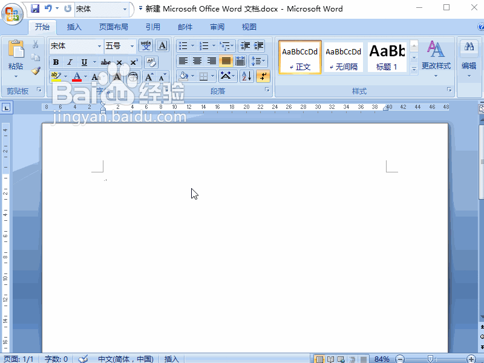Open quick access font dropdown
The image size is (484, 363).
[x=125, y=9]
